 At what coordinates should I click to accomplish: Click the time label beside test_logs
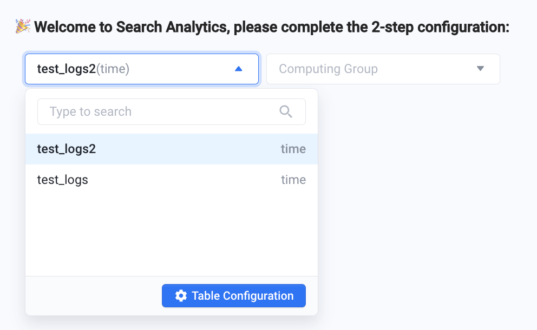click(x=293, y=180)
